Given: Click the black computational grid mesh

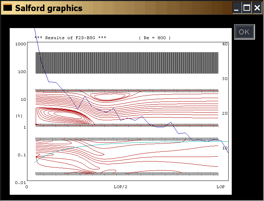Looking at the screenshot, I should 127,63.
